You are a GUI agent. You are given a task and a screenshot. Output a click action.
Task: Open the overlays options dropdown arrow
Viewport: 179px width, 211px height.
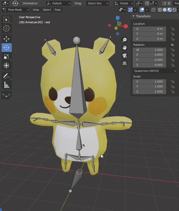pos(147,10)
